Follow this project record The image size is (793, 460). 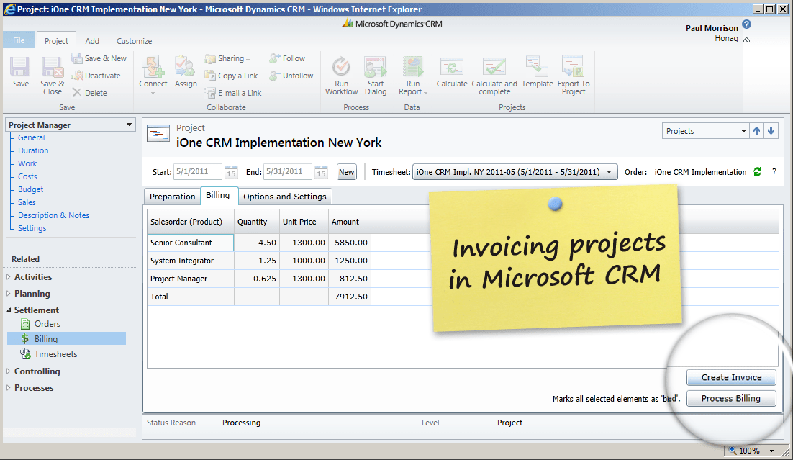coord(287,58)
